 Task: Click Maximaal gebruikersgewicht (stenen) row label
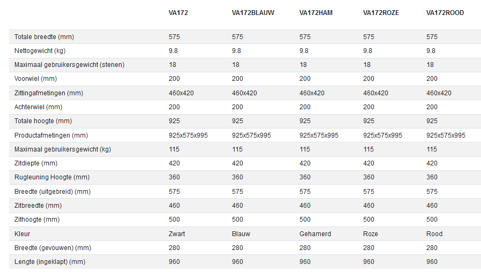(x=69, y=65)
